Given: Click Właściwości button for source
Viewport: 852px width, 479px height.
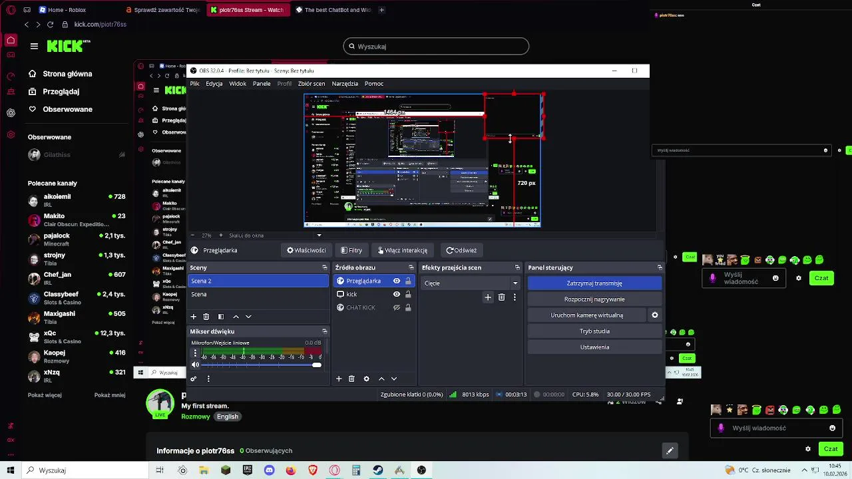Looking at the screenshot, I should [x=306, y=250].
